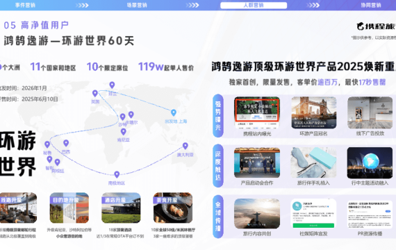Switch to the 事件营销 tab
This screenshot has width=396, height=250.
pos(25,5)
